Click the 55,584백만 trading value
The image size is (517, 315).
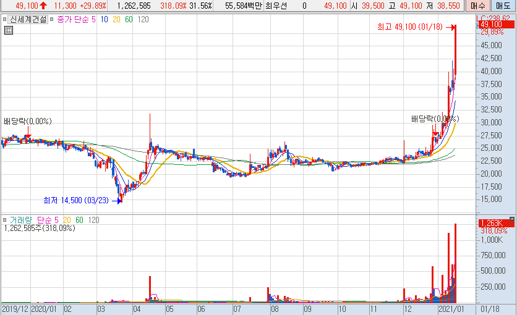(x=243, y=6)
